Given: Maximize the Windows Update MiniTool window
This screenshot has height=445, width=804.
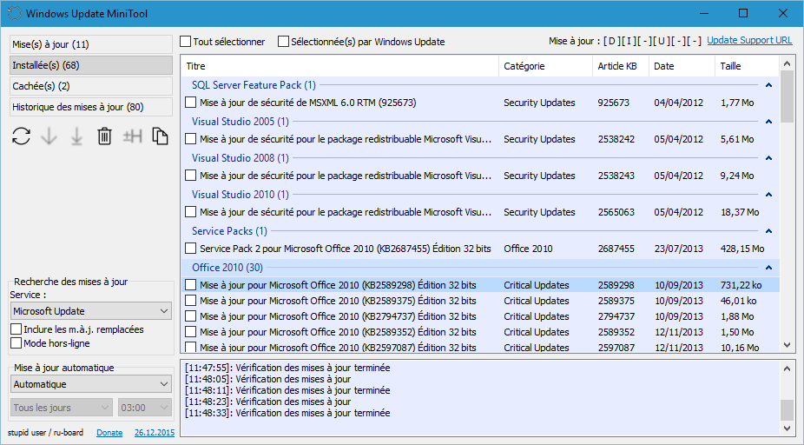Looking at the screenshot, I should click(743, 13).
